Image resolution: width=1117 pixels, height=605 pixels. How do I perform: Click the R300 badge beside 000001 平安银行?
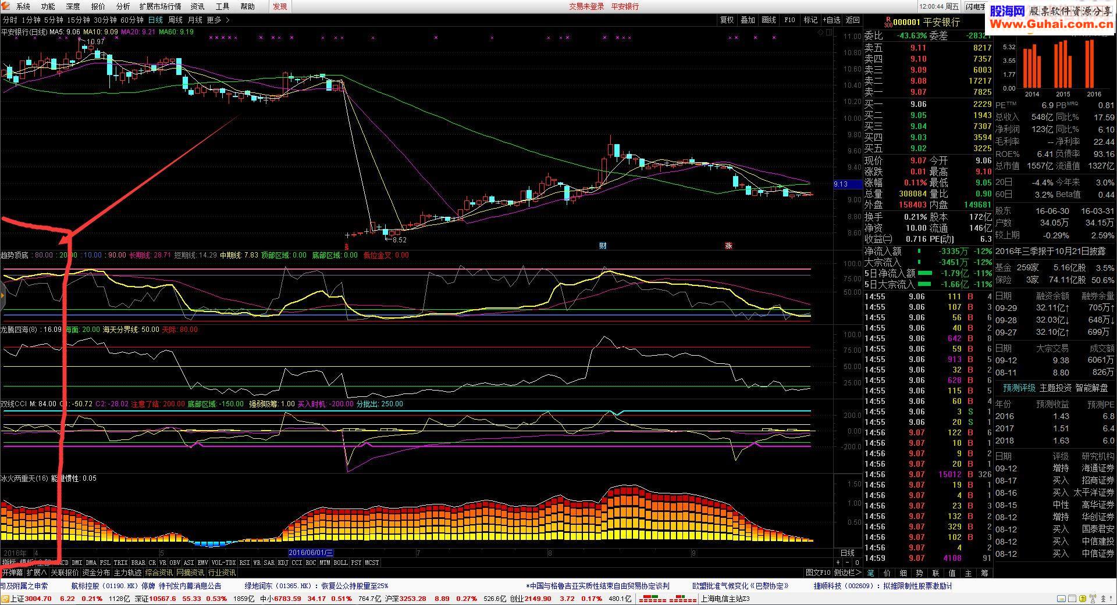coord(887,22)
